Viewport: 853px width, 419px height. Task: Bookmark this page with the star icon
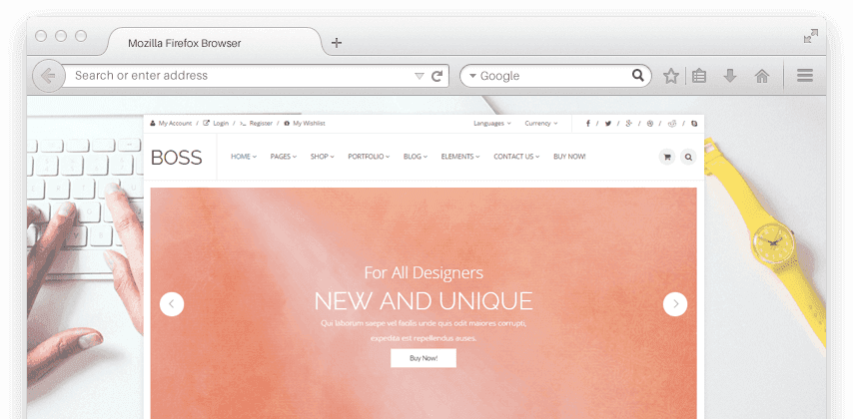tap(671, 76)
